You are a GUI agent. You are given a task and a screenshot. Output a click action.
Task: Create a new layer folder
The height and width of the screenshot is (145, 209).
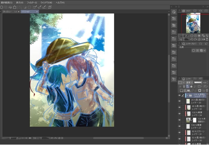(x=189, y=91)
